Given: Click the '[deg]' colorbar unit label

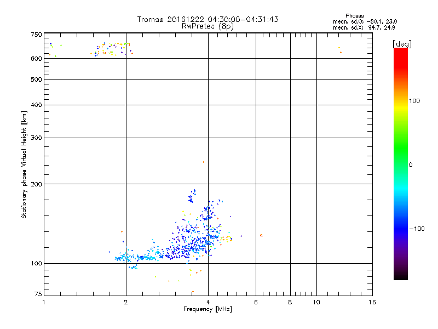Looking at the screenshot, I should (x=402, y=44).
